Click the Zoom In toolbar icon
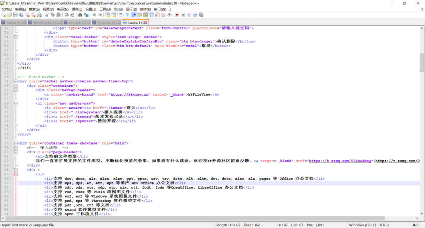This screenshot has width=425, height=228. tap(94, 15)
